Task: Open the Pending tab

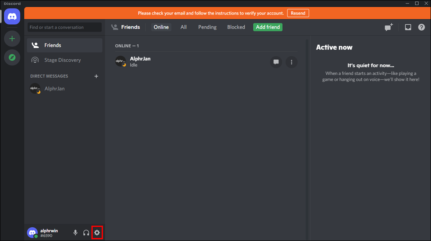Action: click(x=207, y=27)
